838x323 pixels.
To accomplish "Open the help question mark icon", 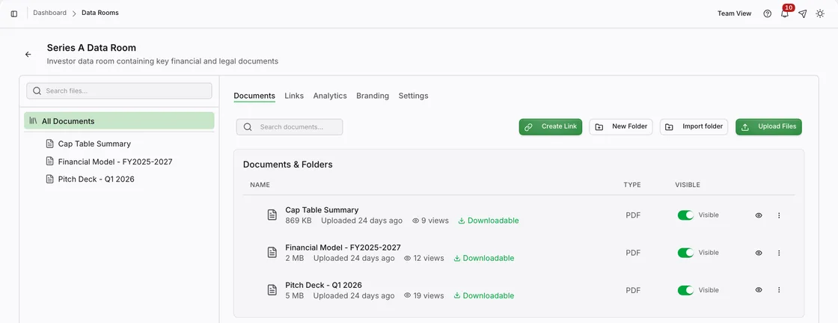I will (x=768, y=14).
